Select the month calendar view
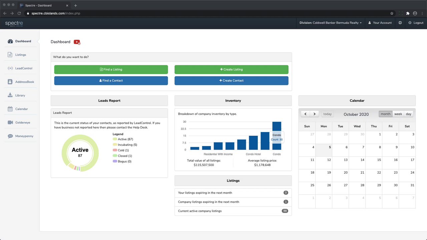The width and height of the screenshot is (427, 240). coord(386,114)
